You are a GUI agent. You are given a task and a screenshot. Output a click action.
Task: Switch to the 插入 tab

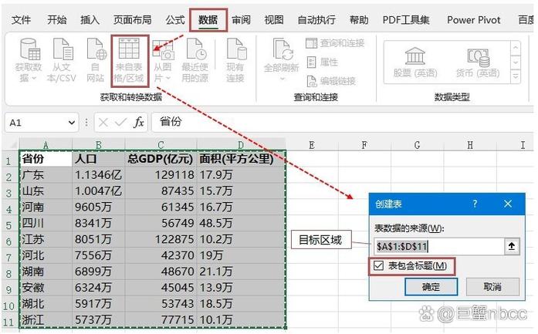tap(90, 20)
